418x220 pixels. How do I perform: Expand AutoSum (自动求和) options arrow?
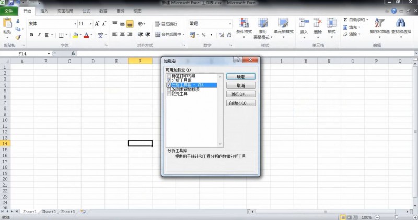367,20
